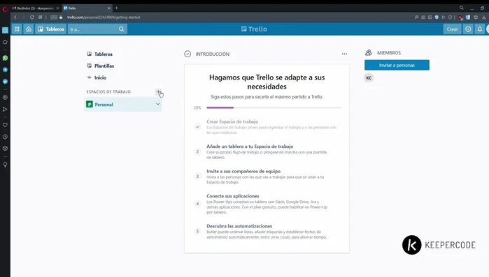Open the Tableros boards menu in header
The width and height of the screenshot is (489, 277).
tap(50, 29)
